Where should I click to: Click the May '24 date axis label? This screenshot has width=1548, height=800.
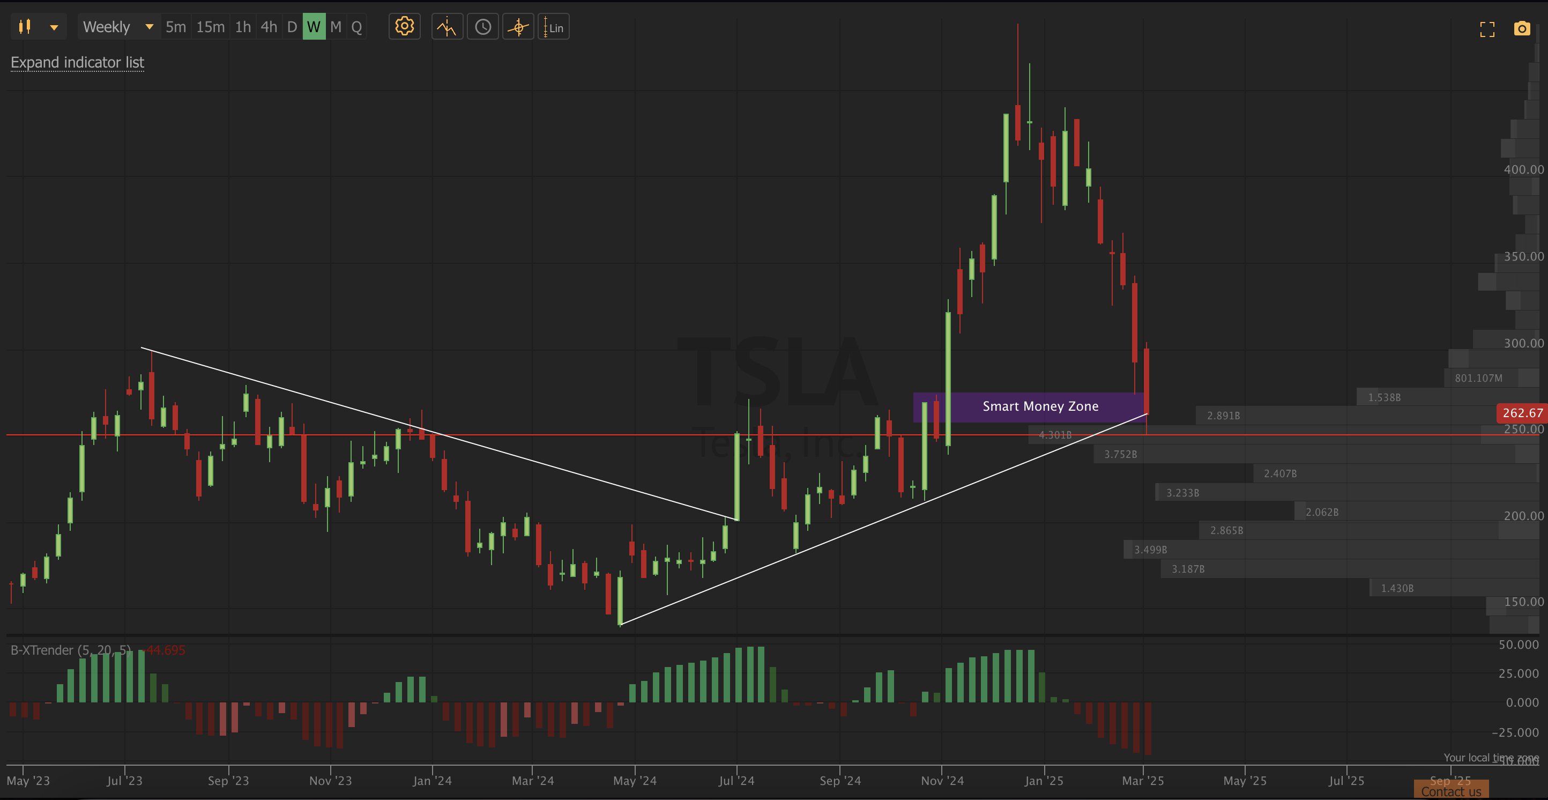tap(635, 781)
